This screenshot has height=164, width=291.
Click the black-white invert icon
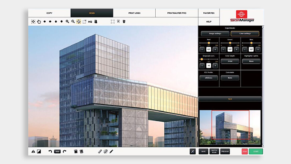pos(39,151)
